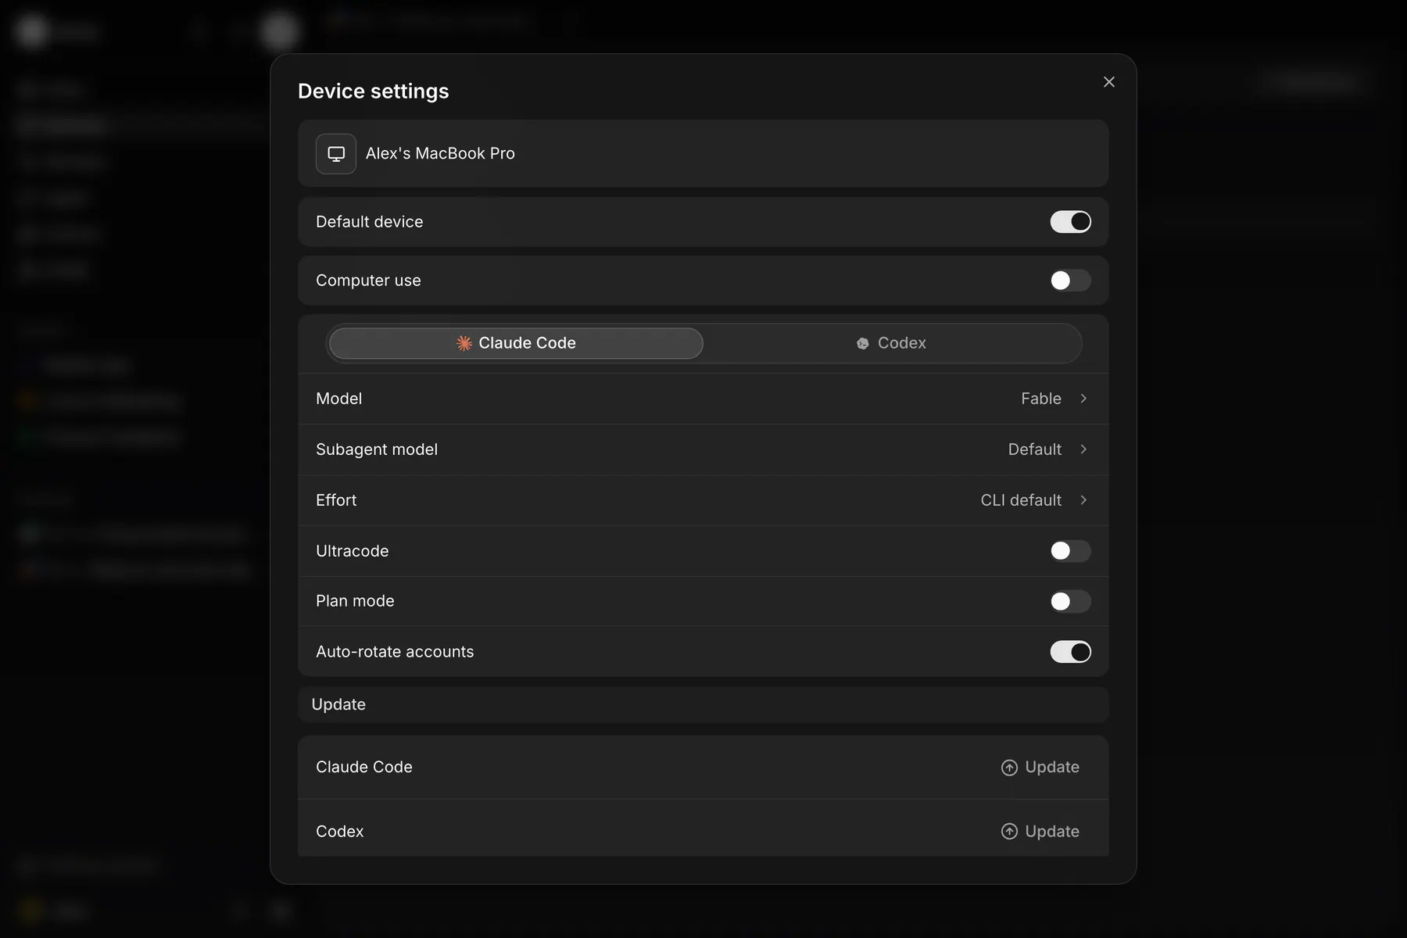Screen dimensions: 1407x938
Task: Enable Plan mode toggle
Action: point(1070,601)
